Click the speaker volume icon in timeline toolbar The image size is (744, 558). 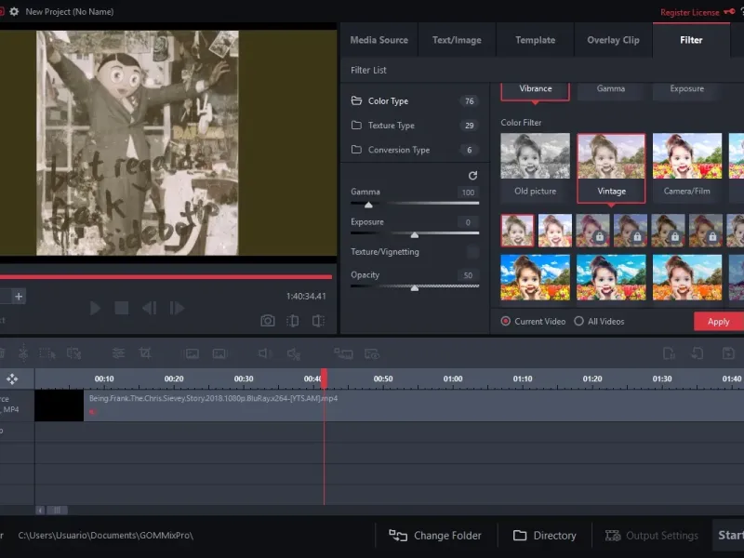point(265,353)
